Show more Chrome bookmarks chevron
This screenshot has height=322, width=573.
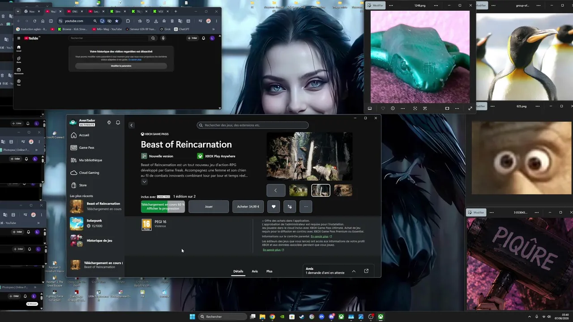tap(213, 29)
